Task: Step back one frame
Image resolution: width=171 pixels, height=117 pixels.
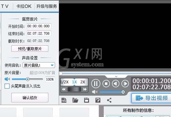Action: tap(116, 84)
